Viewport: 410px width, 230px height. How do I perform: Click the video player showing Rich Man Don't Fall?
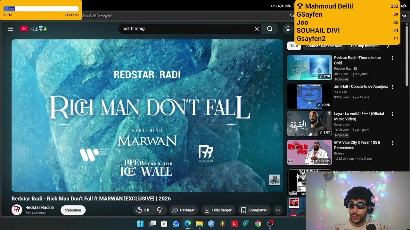[147, 115]
